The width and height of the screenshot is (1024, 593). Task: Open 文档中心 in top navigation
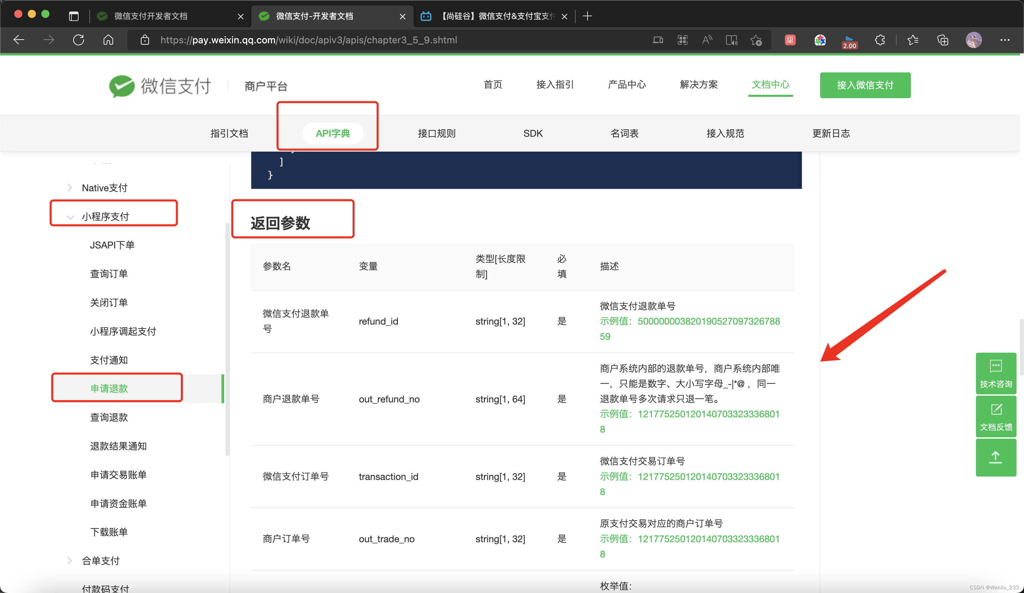770,85
